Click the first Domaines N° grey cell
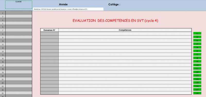This screenshot has width=206, height=97. (49, 34)
